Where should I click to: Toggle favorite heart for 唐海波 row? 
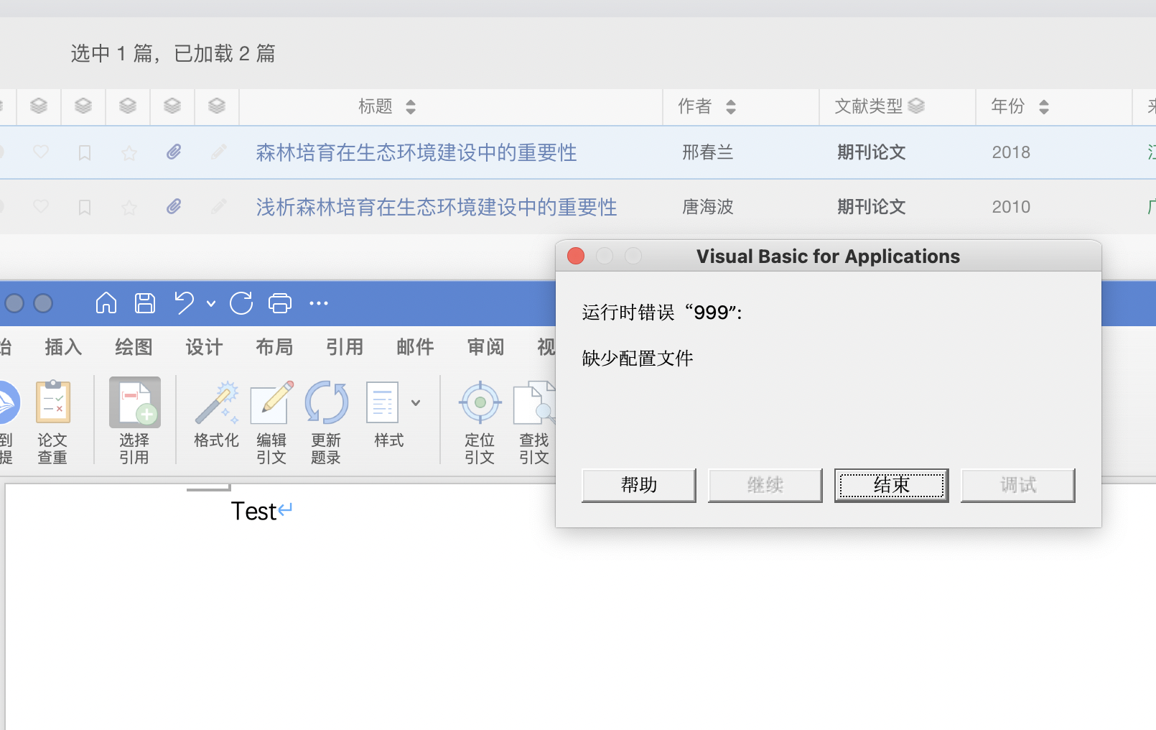pos(41,207)
